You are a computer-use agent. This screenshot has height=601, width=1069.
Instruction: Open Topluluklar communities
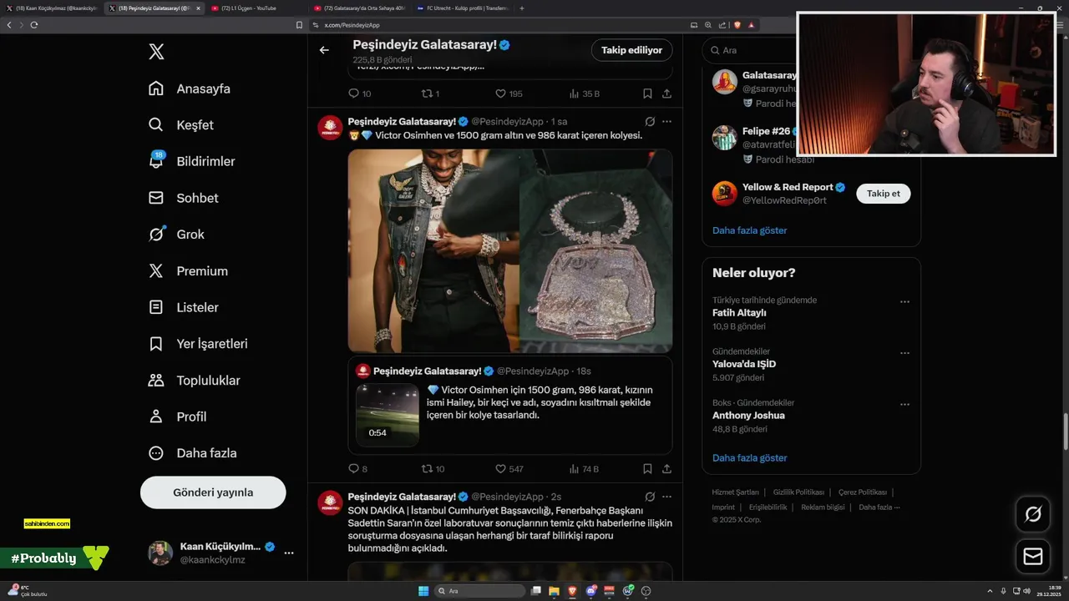tap(195, 381)
